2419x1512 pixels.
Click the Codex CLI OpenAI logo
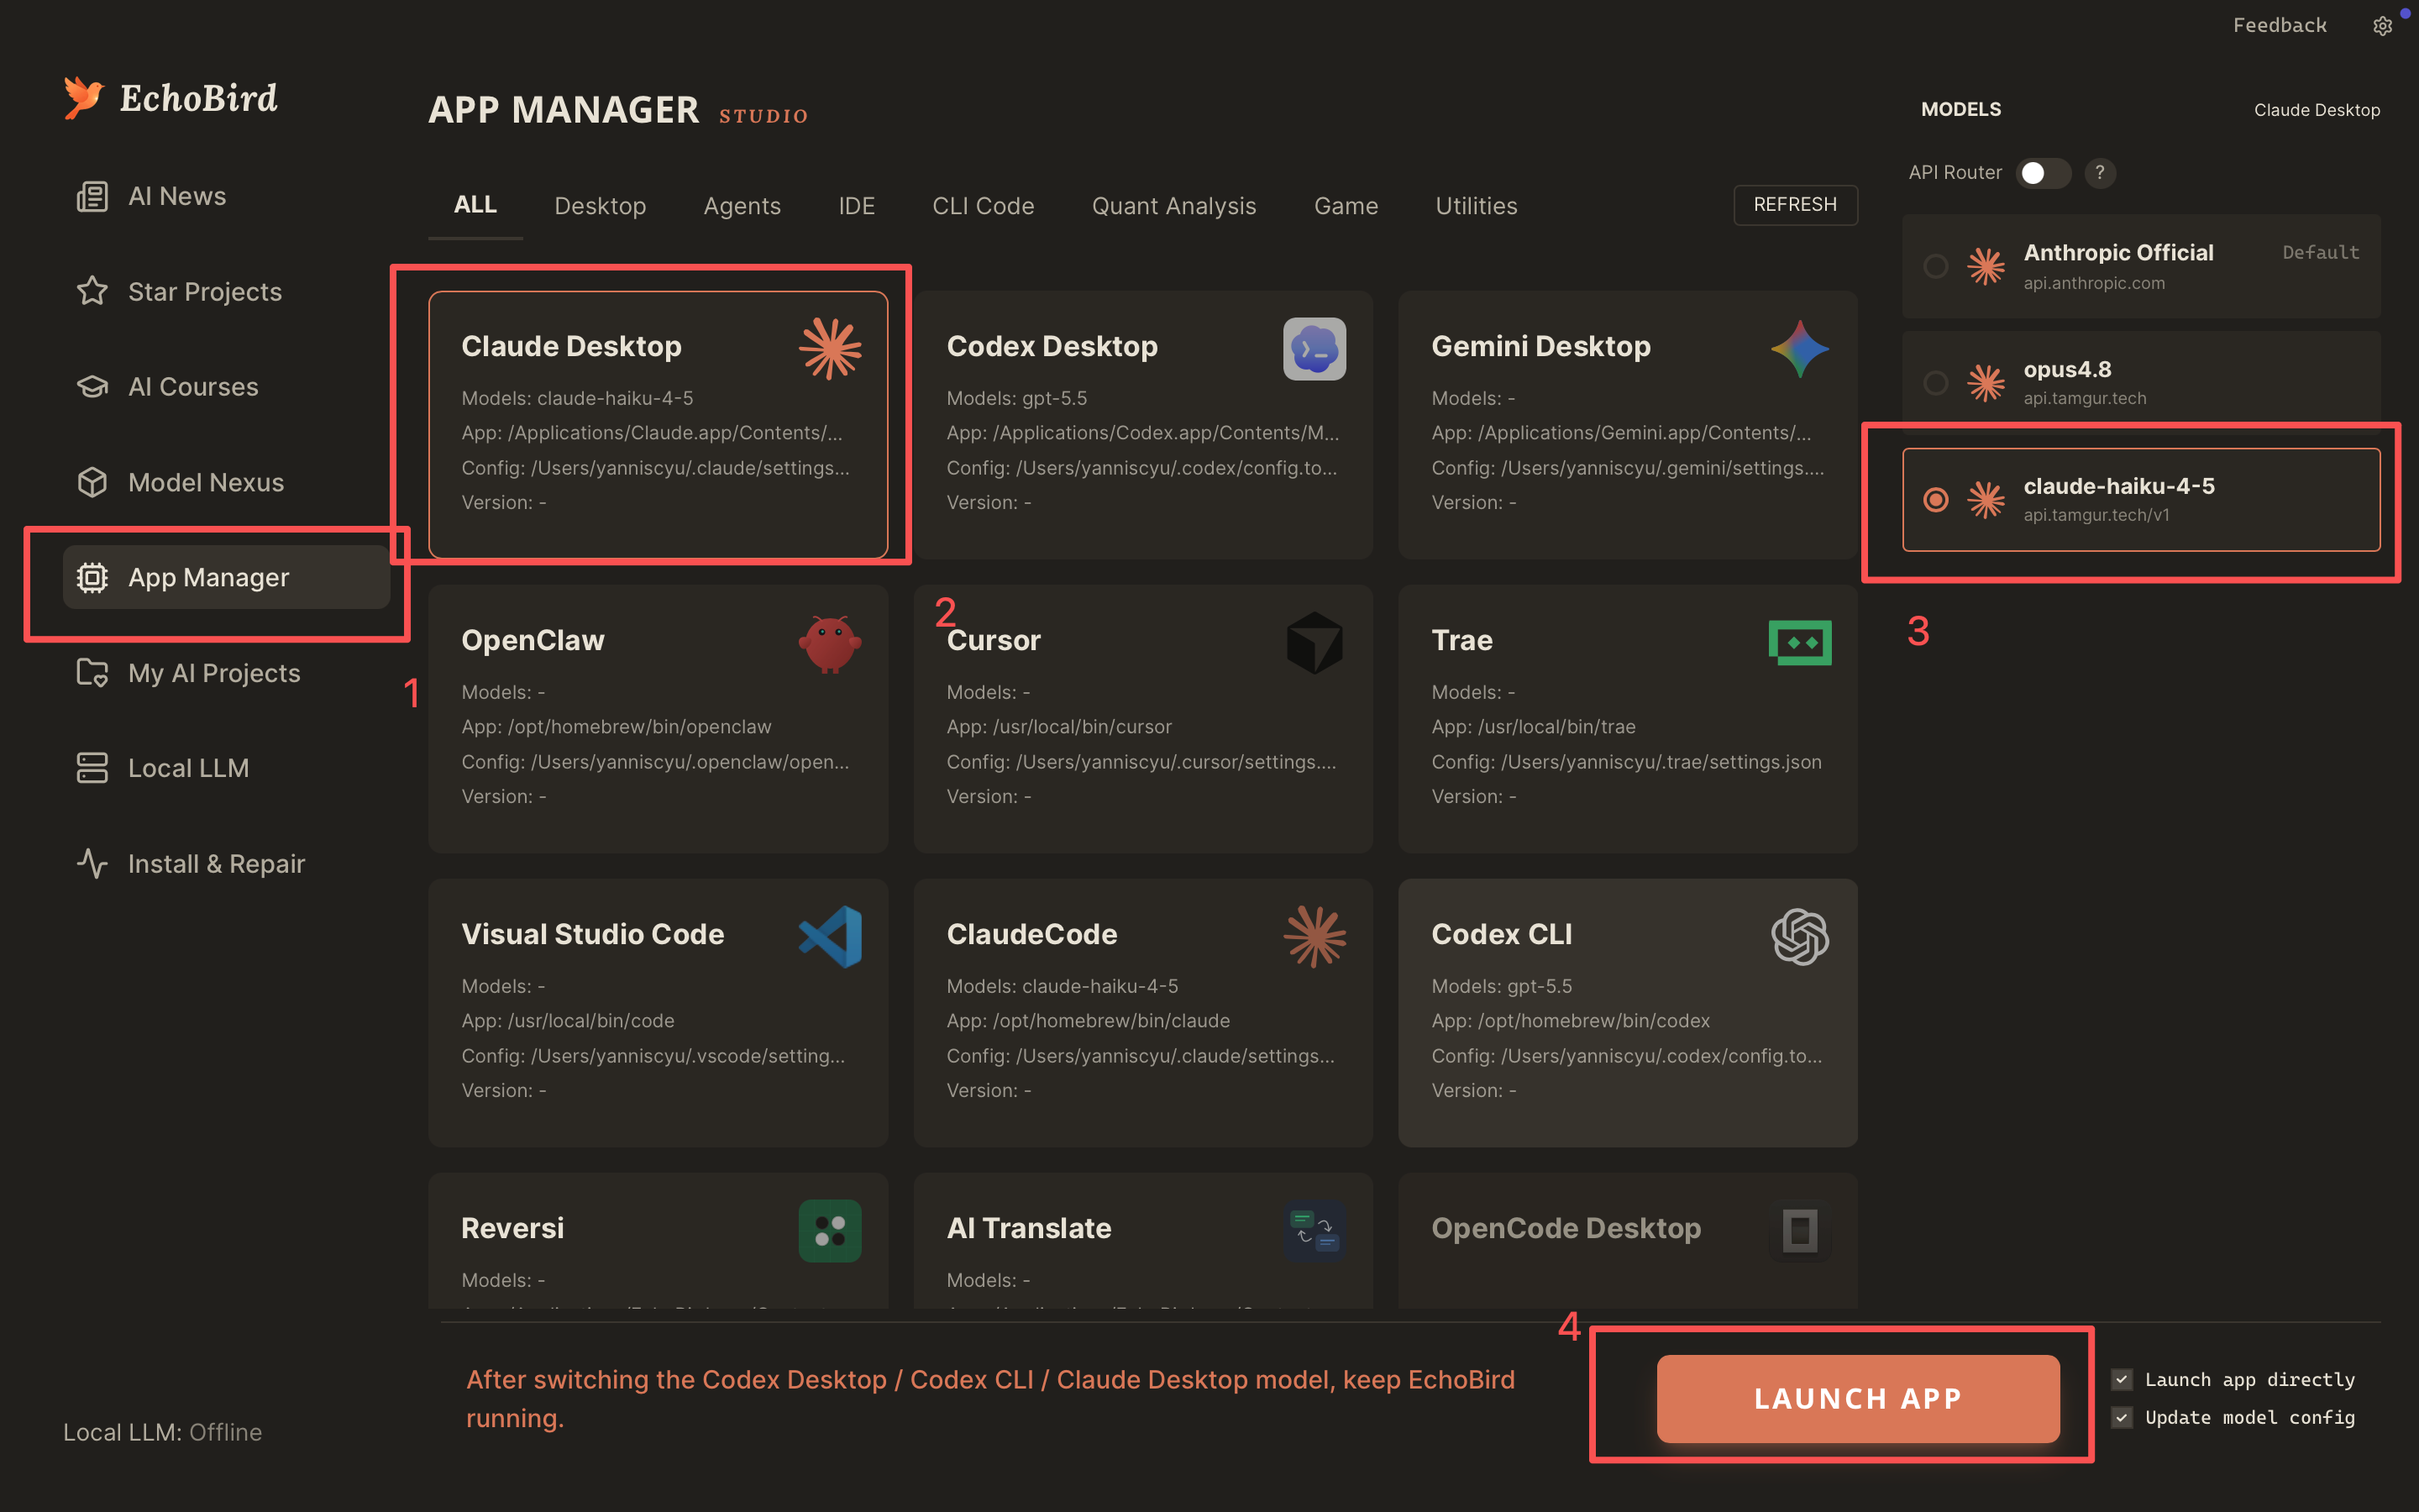[1799, 937]
